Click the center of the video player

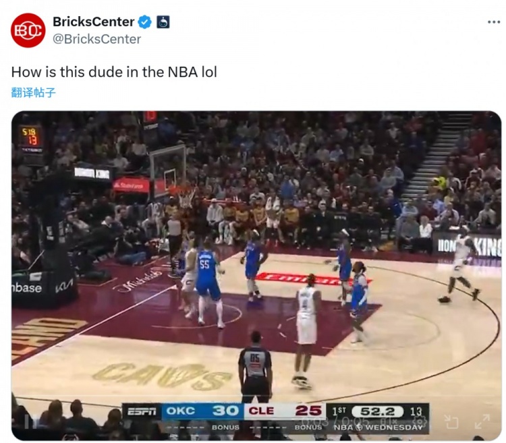point(256,276)
